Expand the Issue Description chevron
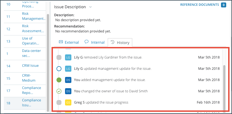 click(x=90, y=7)
